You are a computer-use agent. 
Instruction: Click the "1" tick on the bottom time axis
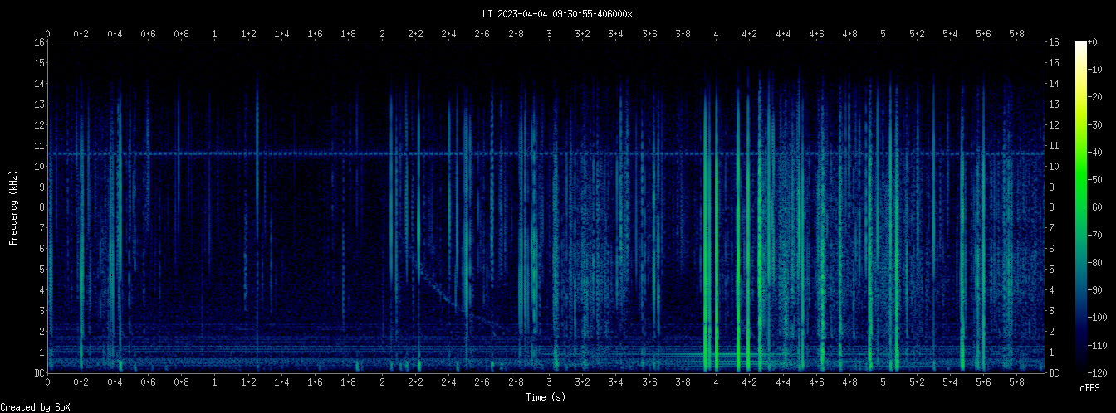(x=215, y=383)
